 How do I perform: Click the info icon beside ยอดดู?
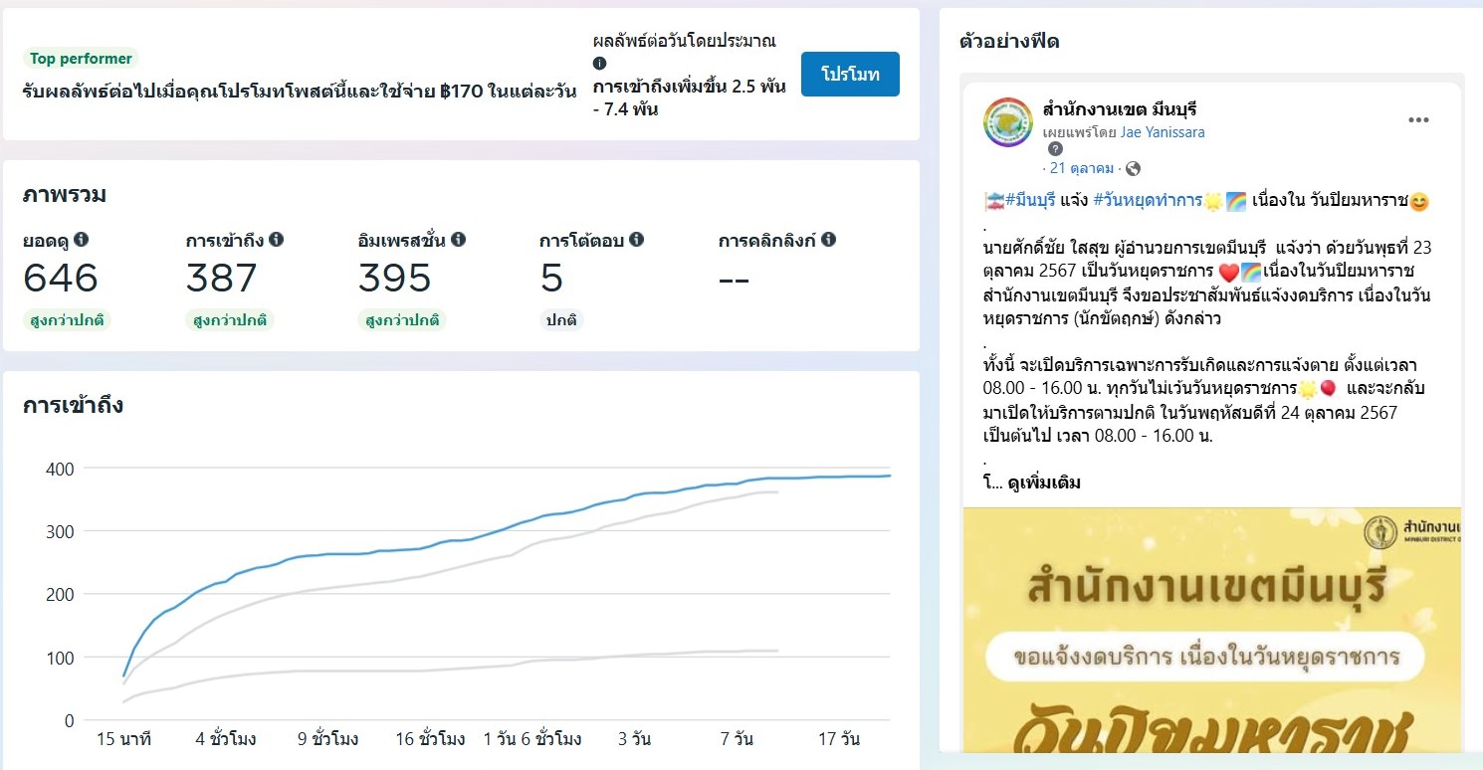point(82,240)
